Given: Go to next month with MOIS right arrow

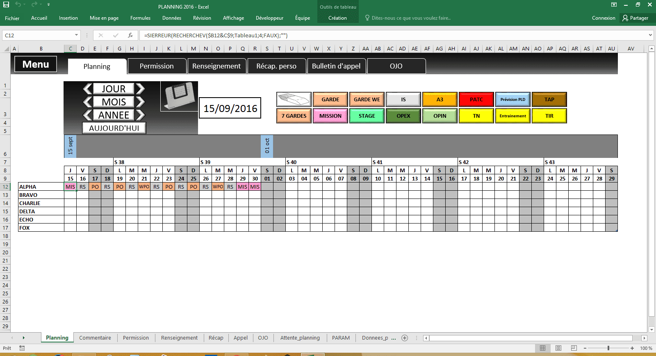Looking at the screenshot, I should [x=140, y=102].
